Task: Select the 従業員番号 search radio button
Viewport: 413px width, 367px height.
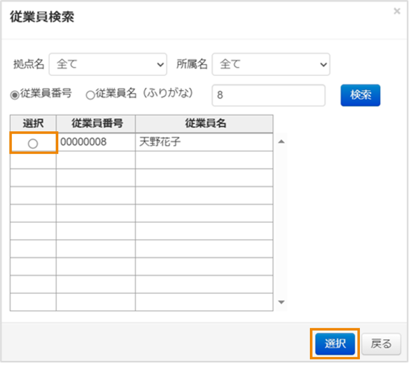Action: tap(15, 95)
